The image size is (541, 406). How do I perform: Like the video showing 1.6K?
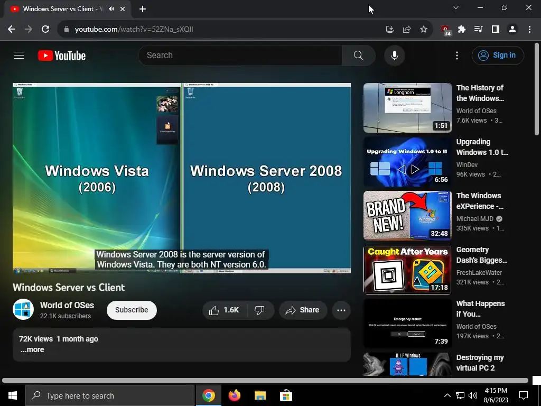224,310
